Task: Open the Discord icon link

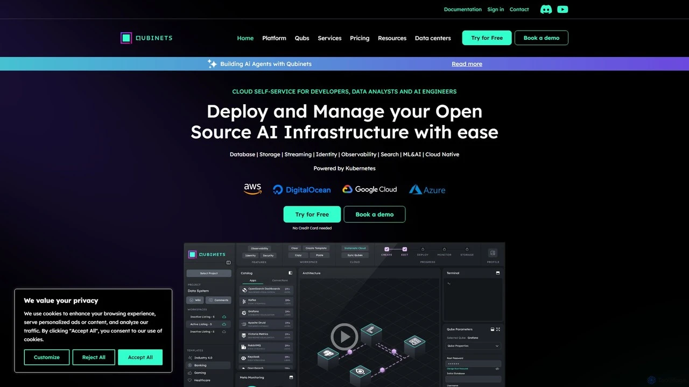Action: (546, 9)
